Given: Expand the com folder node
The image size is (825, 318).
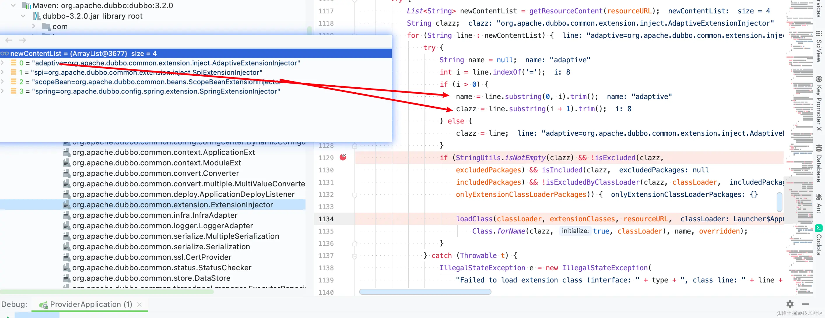Looking at the screenshot, I should pos(34,26).
